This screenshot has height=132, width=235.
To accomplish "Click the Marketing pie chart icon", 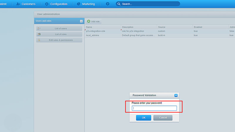I will [x=79, y=4].
